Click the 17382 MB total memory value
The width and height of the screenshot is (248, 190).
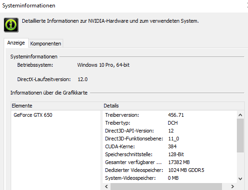coord(179,162)
